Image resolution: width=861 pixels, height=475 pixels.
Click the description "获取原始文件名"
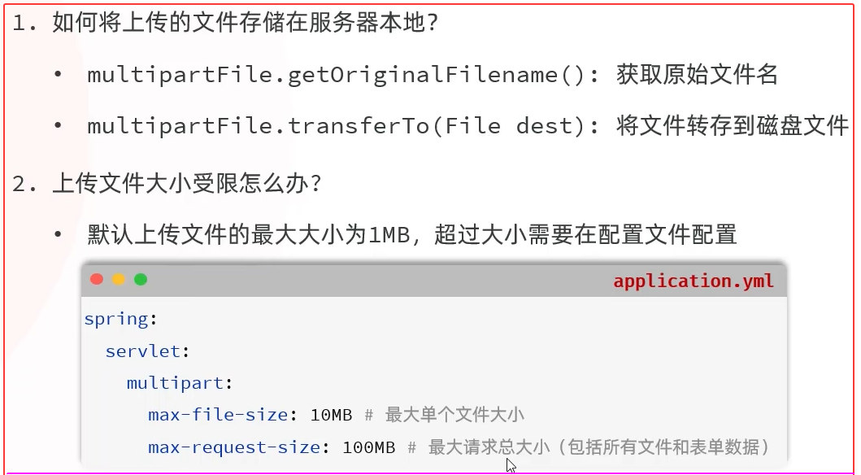pyautogui.click(x=697, y=76)
